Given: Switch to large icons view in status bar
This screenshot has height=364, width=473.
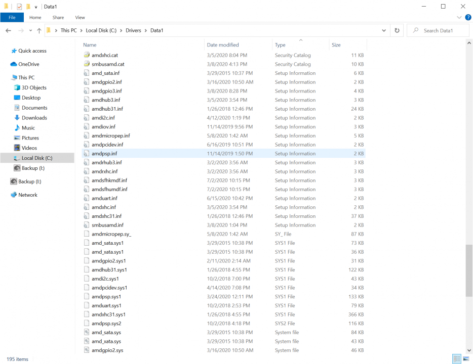Looking at the screenshot, I should [x=466, y=359].
